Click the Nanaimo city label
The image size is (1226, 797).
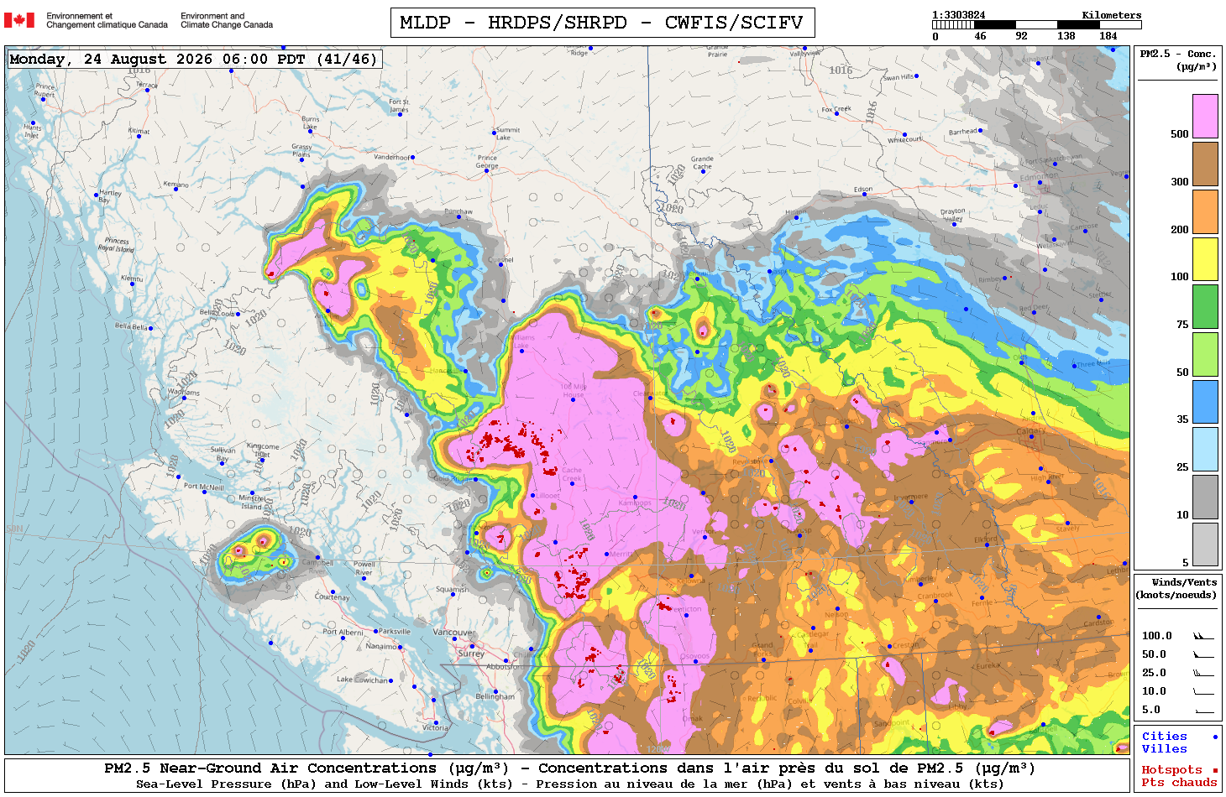tap(381, 646)
